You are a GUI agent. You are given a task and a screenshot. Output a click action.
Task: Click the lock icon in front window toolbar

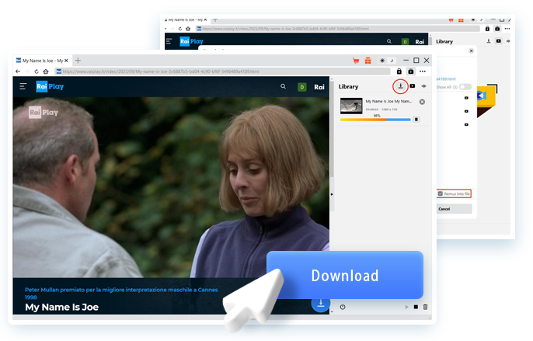(399, 71)
